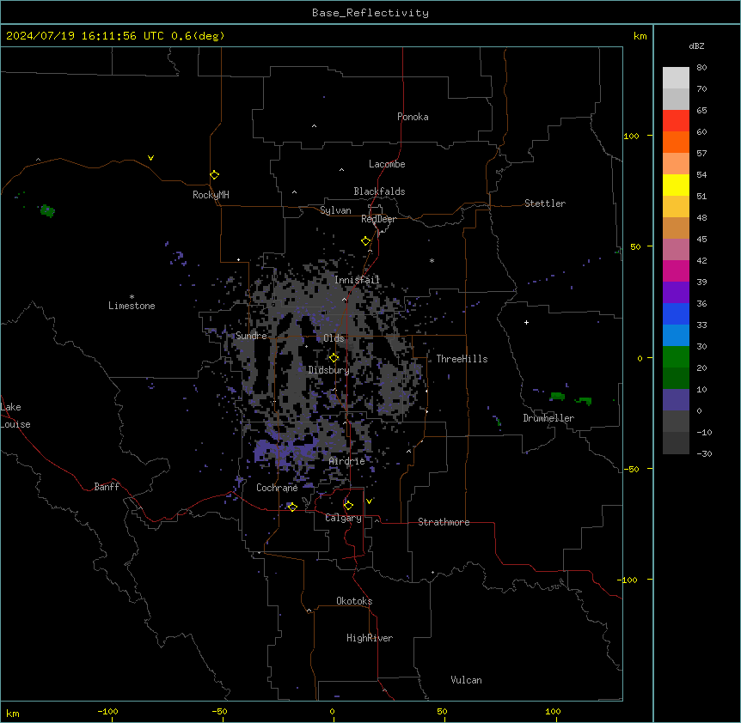The width and height of the screenshot is (741, 723).
Task: Select the Lacombe city label
Action: (x=387, y=164)
